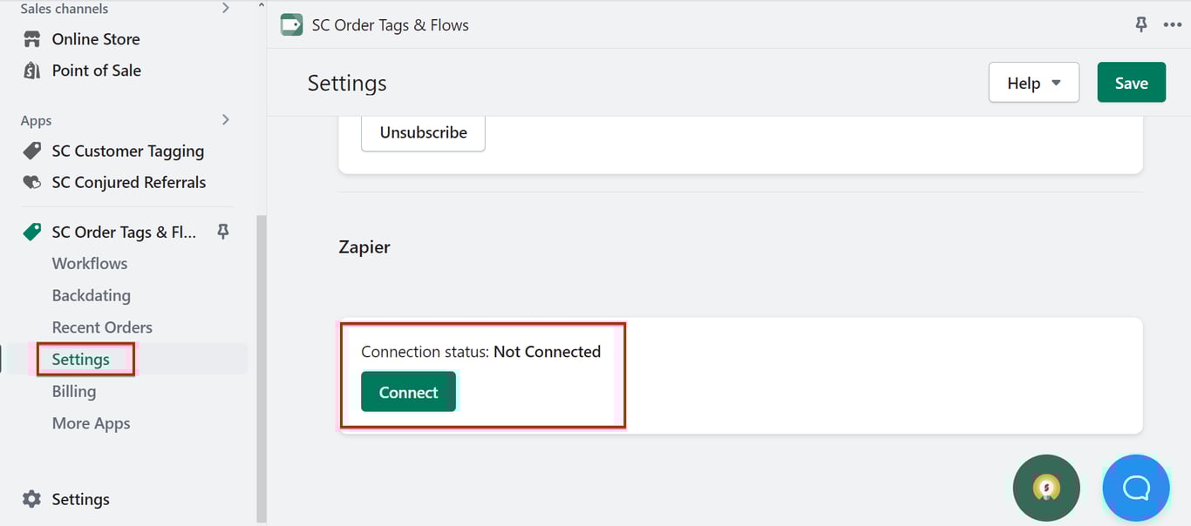Open the Help dropdown
The width and height of the screenshot is (1191, 526).
point(1034,83)
